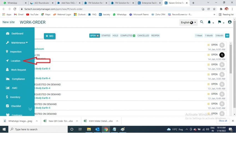Open Outlook from the taskbar
Screen dimensions: 236x155
click(x=97, y=129)
